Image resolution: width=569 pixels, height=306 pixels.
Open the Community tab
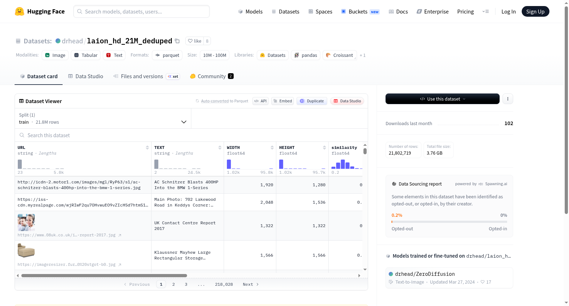tap(212, 76)
